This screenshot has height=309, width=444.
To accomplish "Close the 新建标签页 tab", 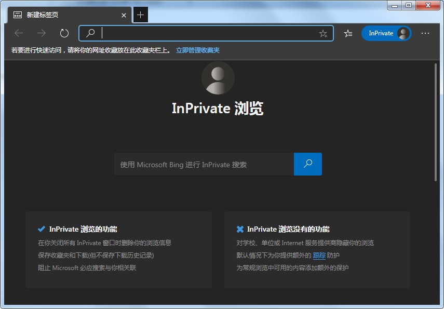I will click(x=124, y=15).
